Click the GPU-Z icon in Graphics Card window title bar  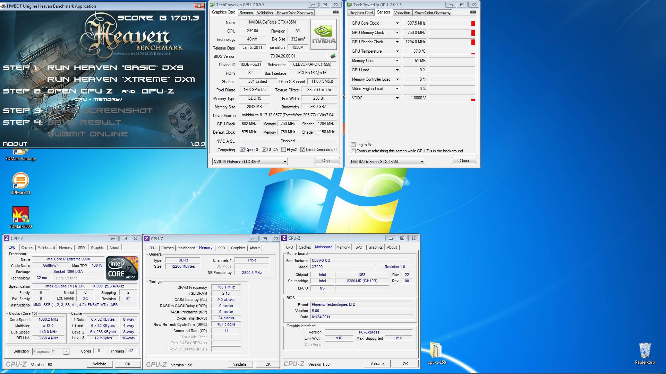point(212,5)
